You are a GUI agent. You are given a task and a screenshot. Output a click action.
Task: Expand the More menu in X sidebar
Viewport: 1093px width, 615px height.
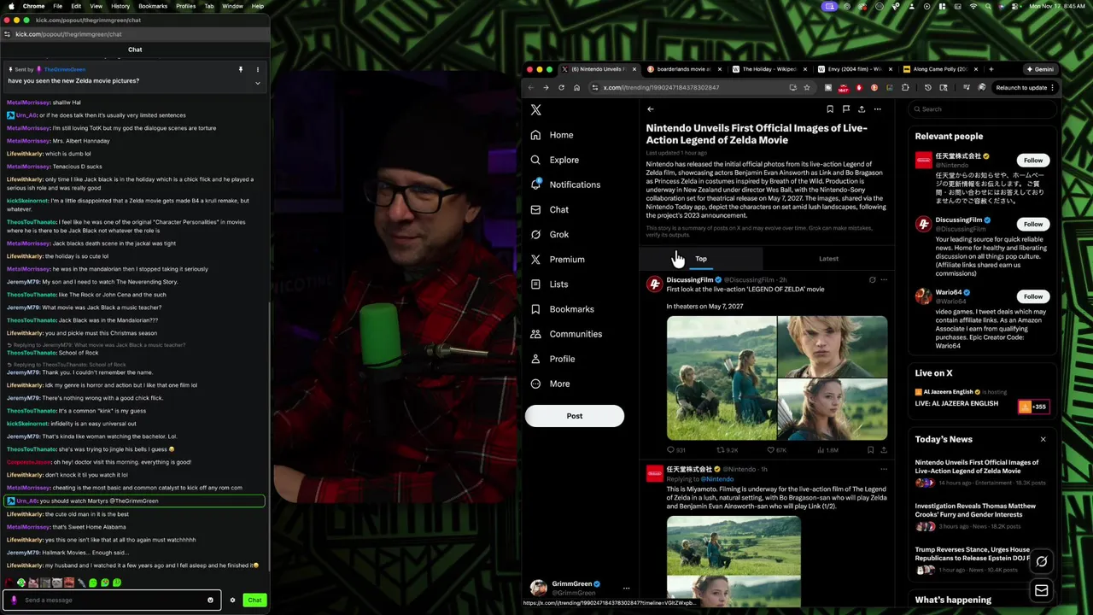click(x=550, y=384)
